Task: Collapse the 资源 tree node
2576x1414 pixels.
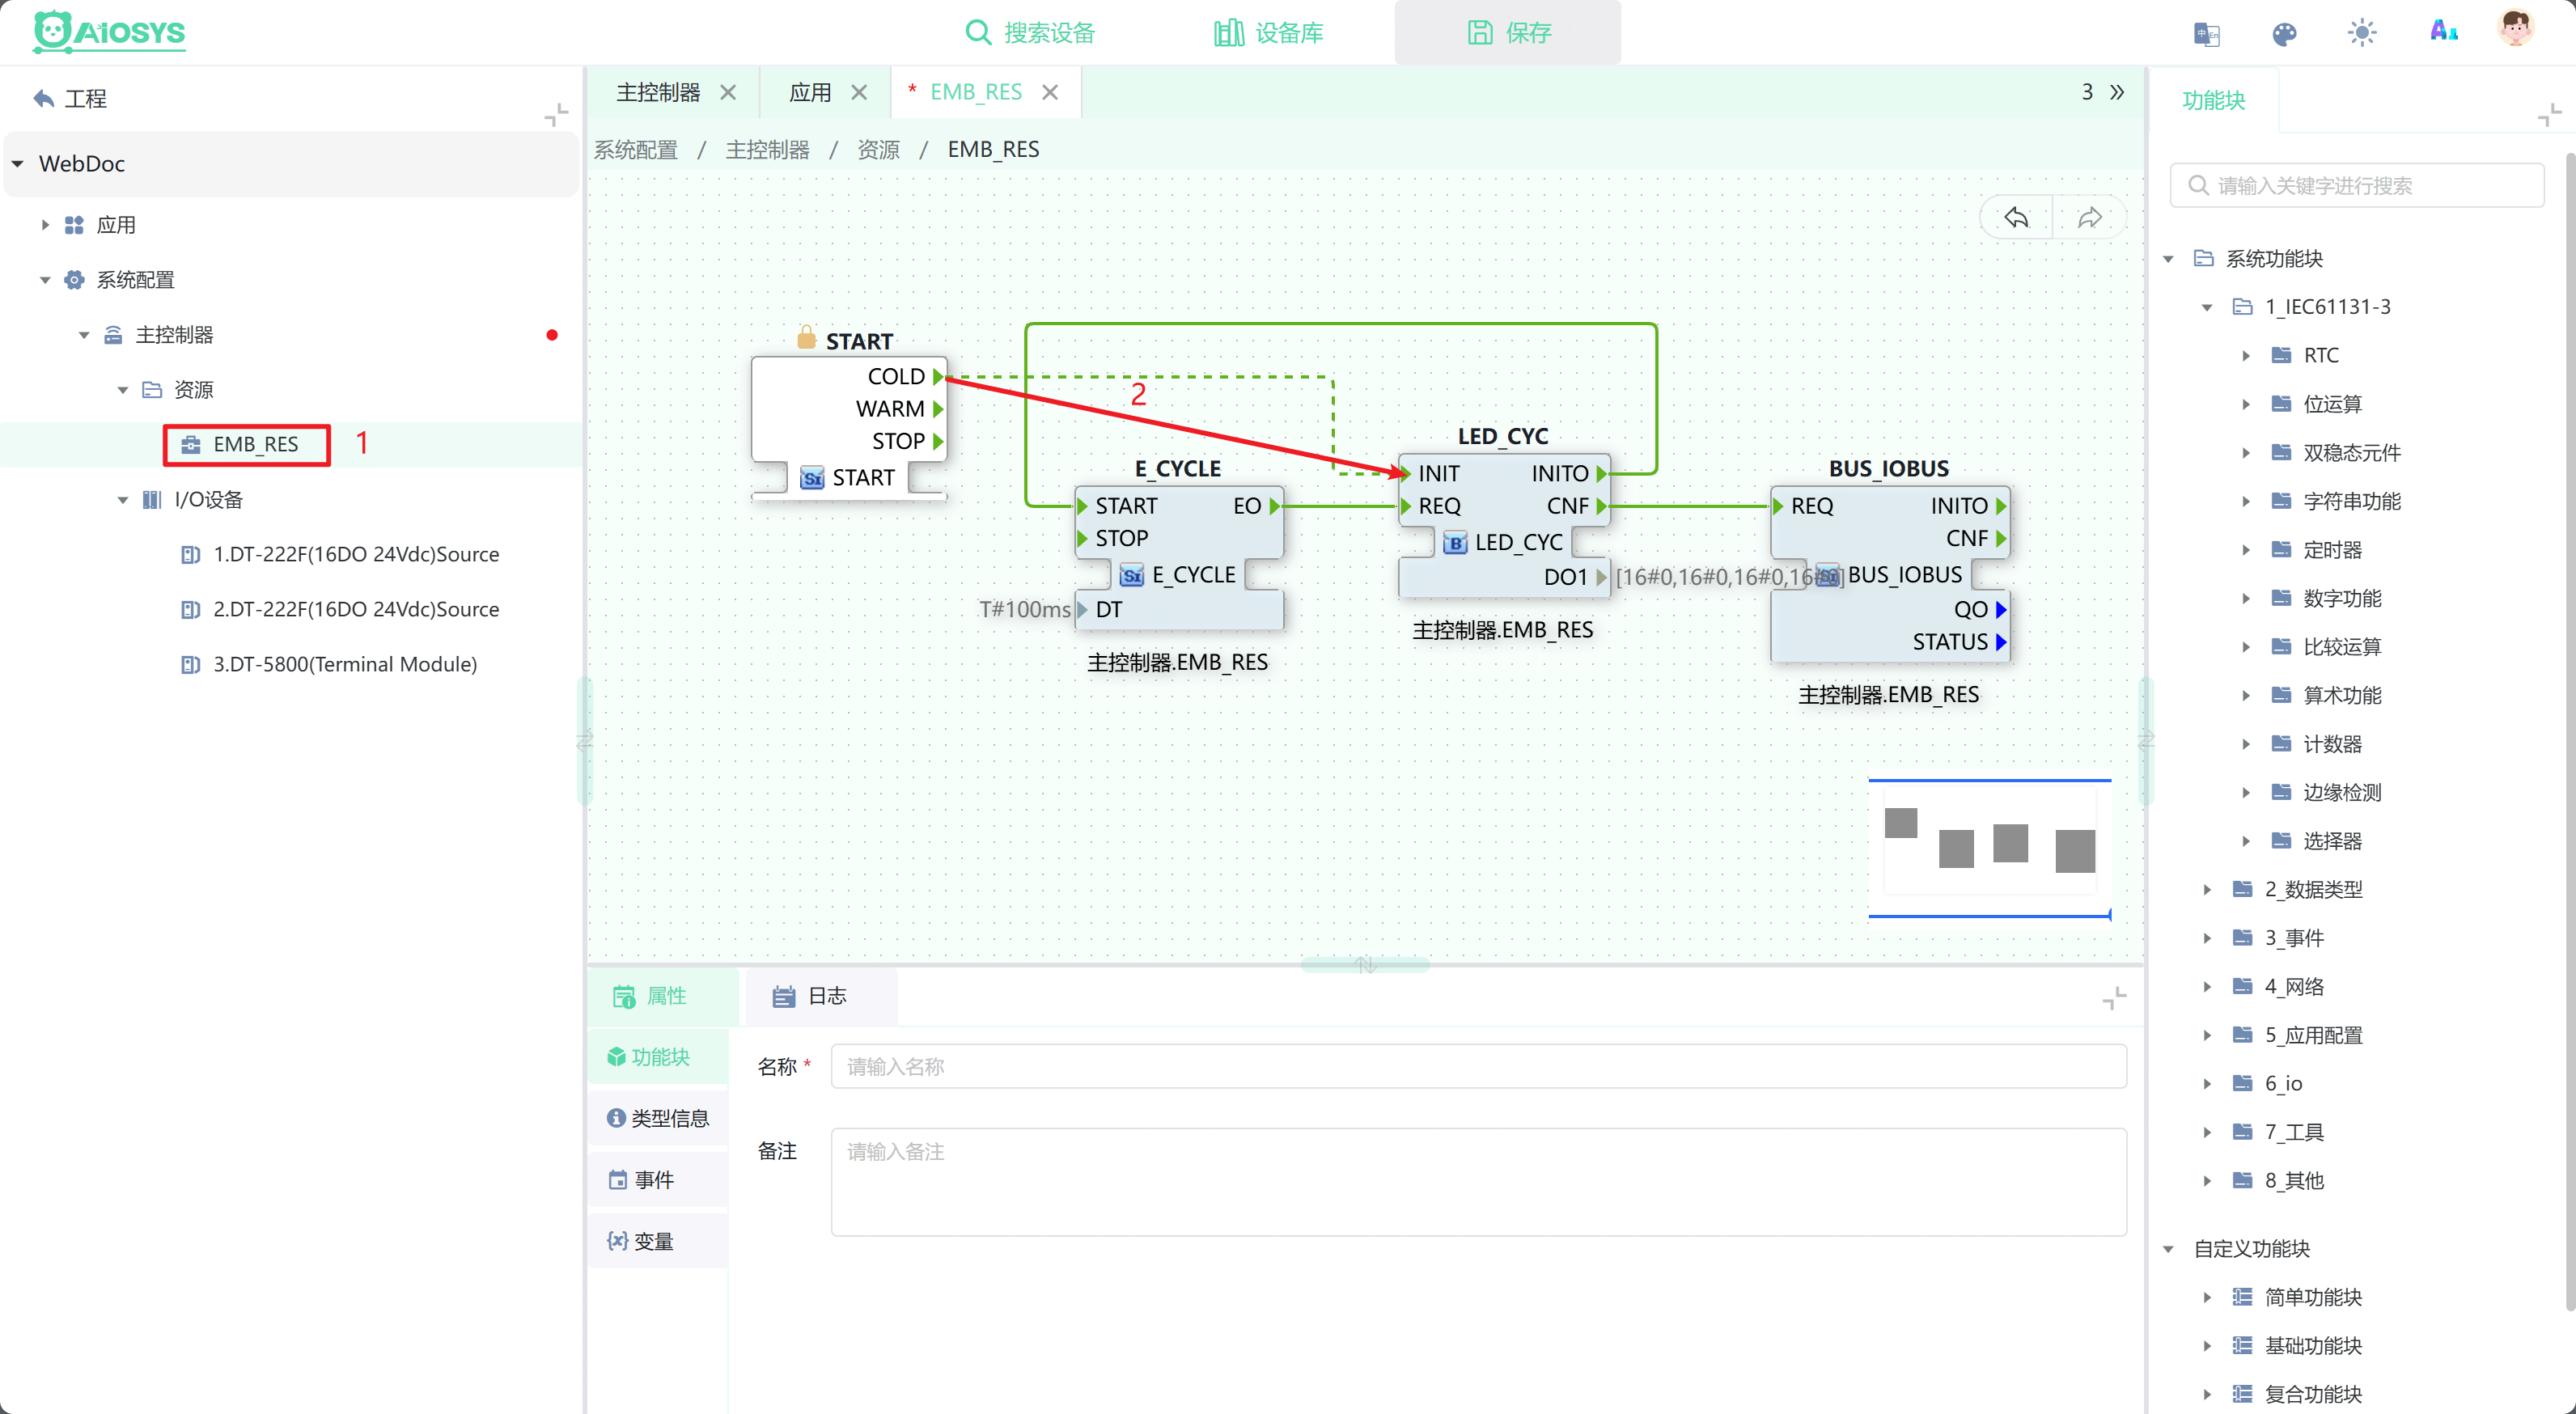Action: [123, 390]
